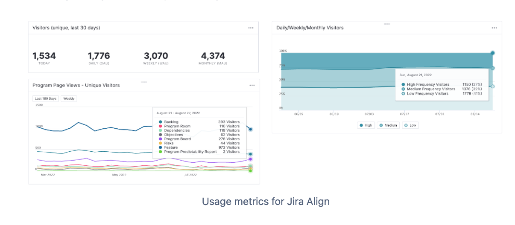The image size is (515, 225).
Task: Click the Feature tooltip row
Action: coord(199,147)
